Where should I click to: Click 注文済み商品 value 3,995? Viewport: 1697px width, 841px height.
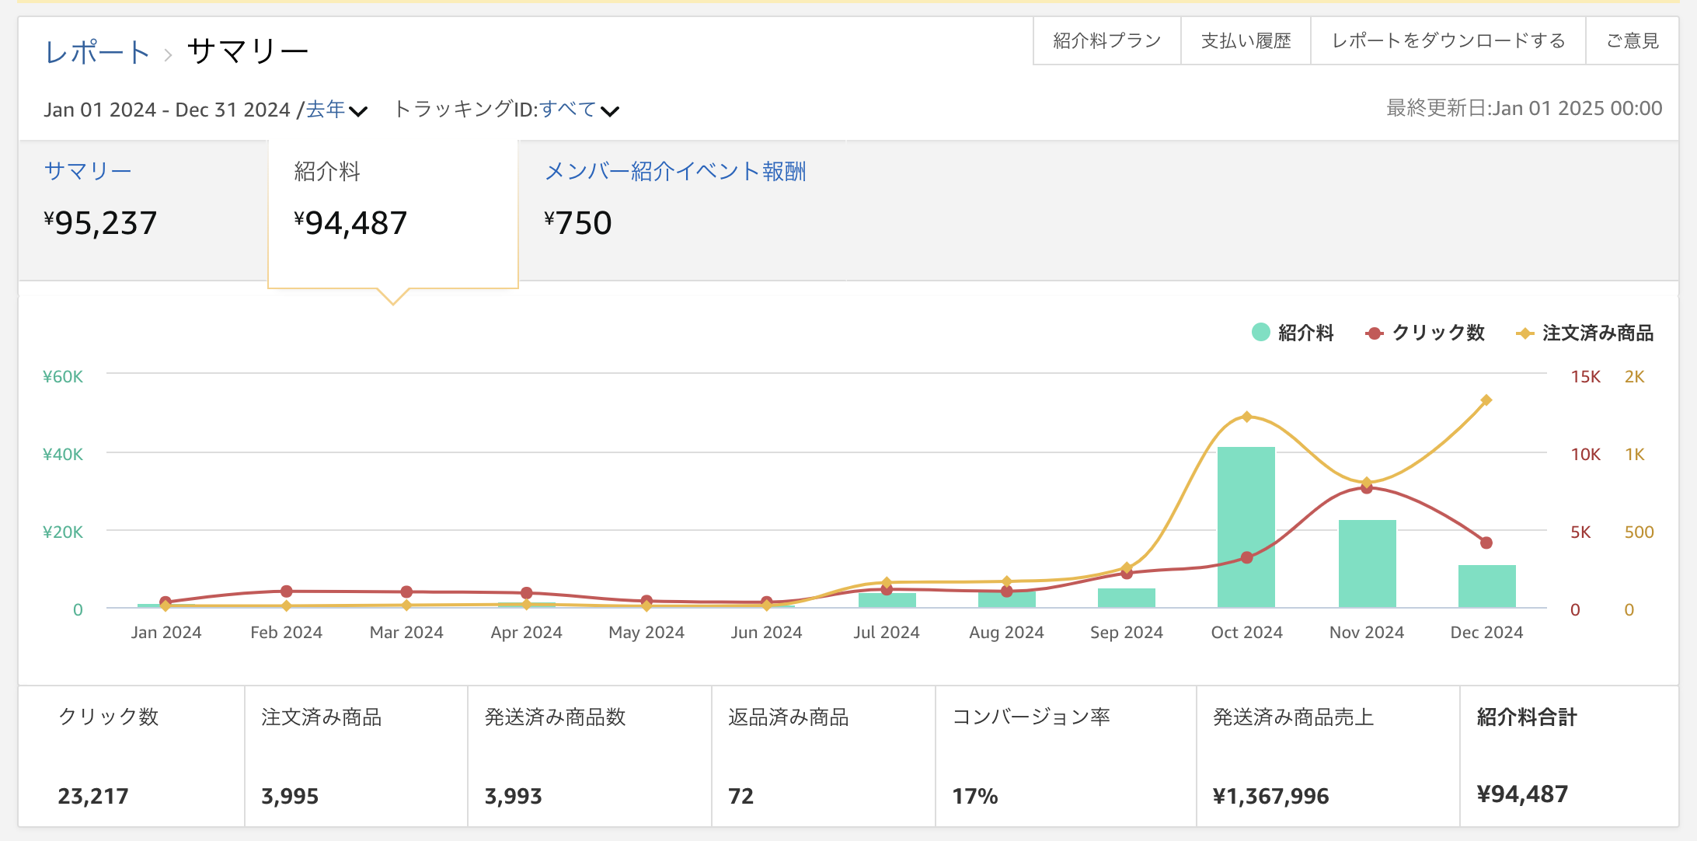290,796
